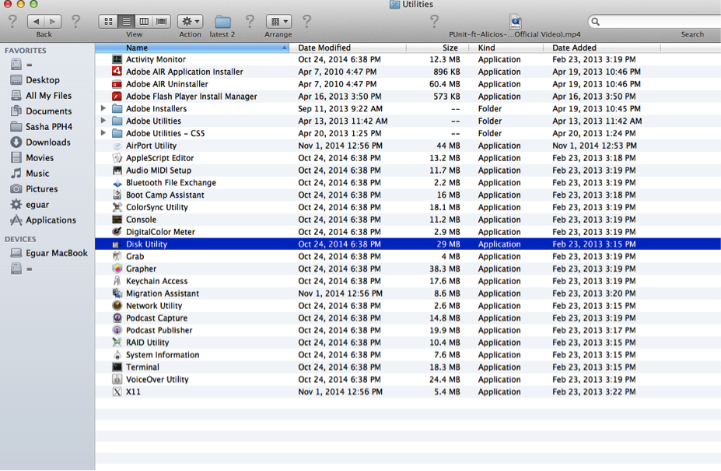721x471 pixels.
Task: Open Desktop in the sidebar
Action: (x=42, y=79)
